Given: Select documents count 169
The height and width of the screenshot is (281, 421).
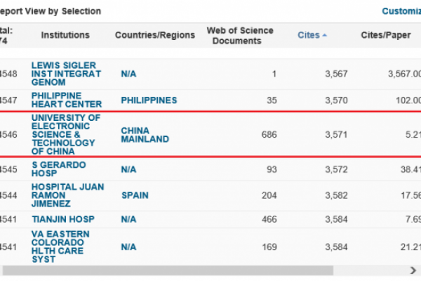Looking at the screenshot, I should [269, 247].
